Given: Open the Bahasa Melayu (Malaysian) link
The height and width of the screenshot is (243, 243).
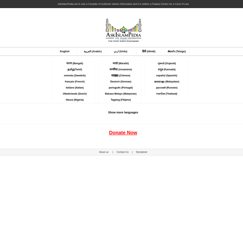Looking at the screenshot, I should [x=121, y=94].
